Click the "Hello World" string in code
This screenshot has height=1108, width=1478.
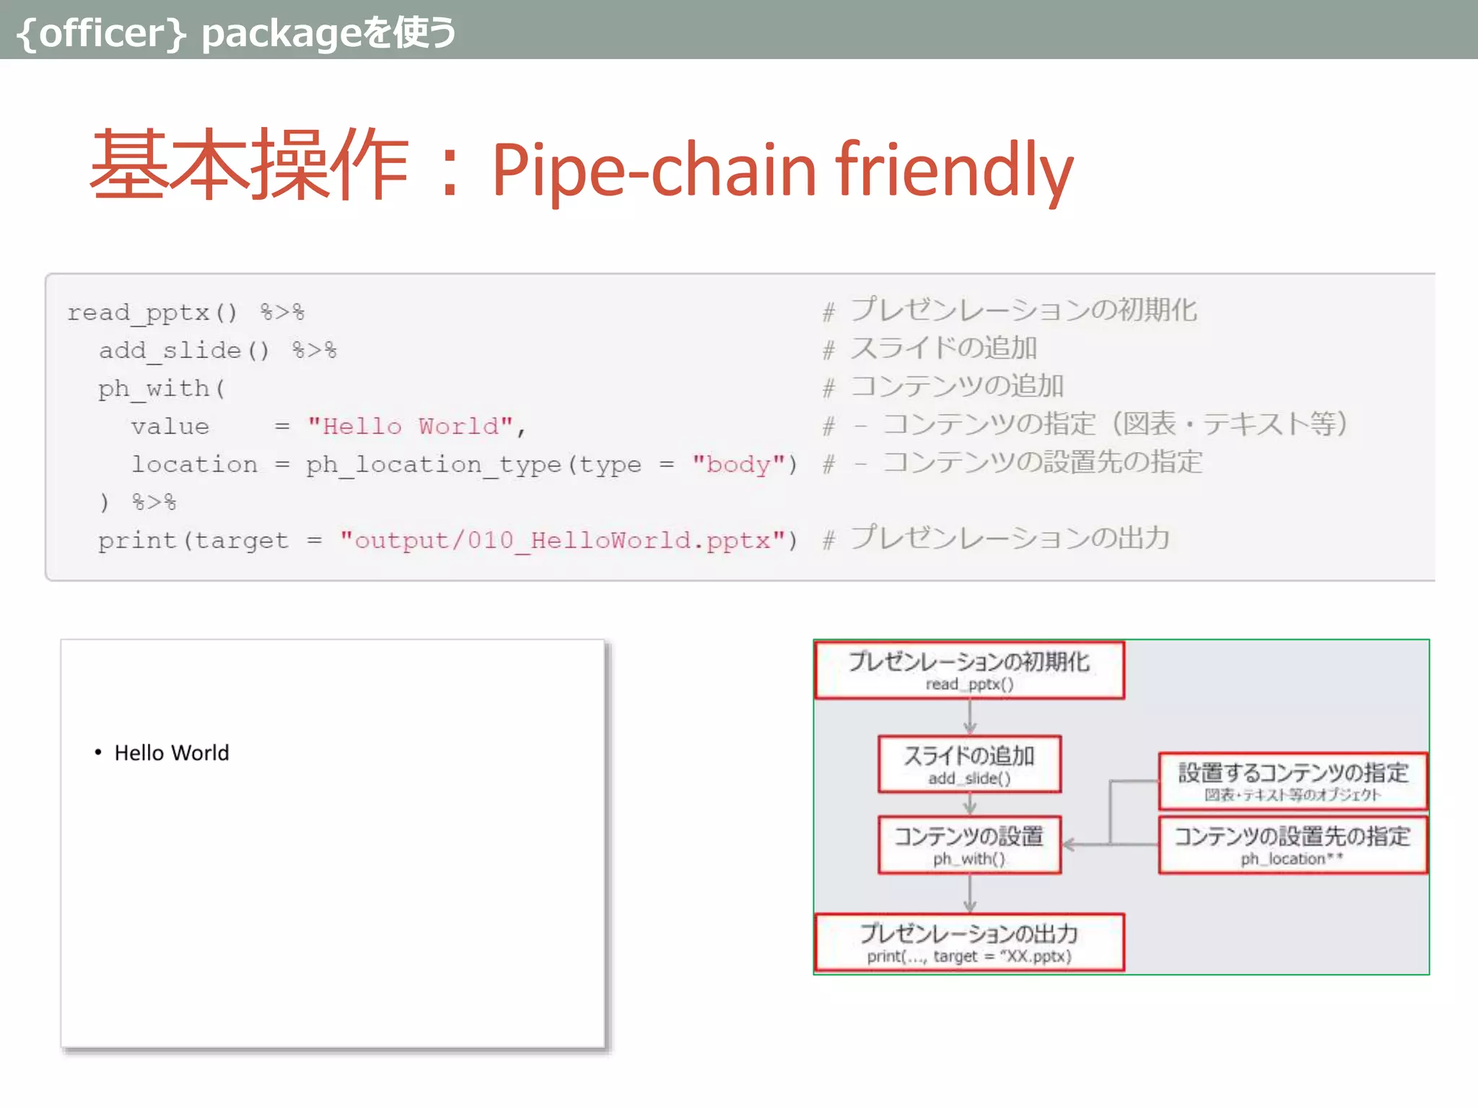(x=410, y=426)
